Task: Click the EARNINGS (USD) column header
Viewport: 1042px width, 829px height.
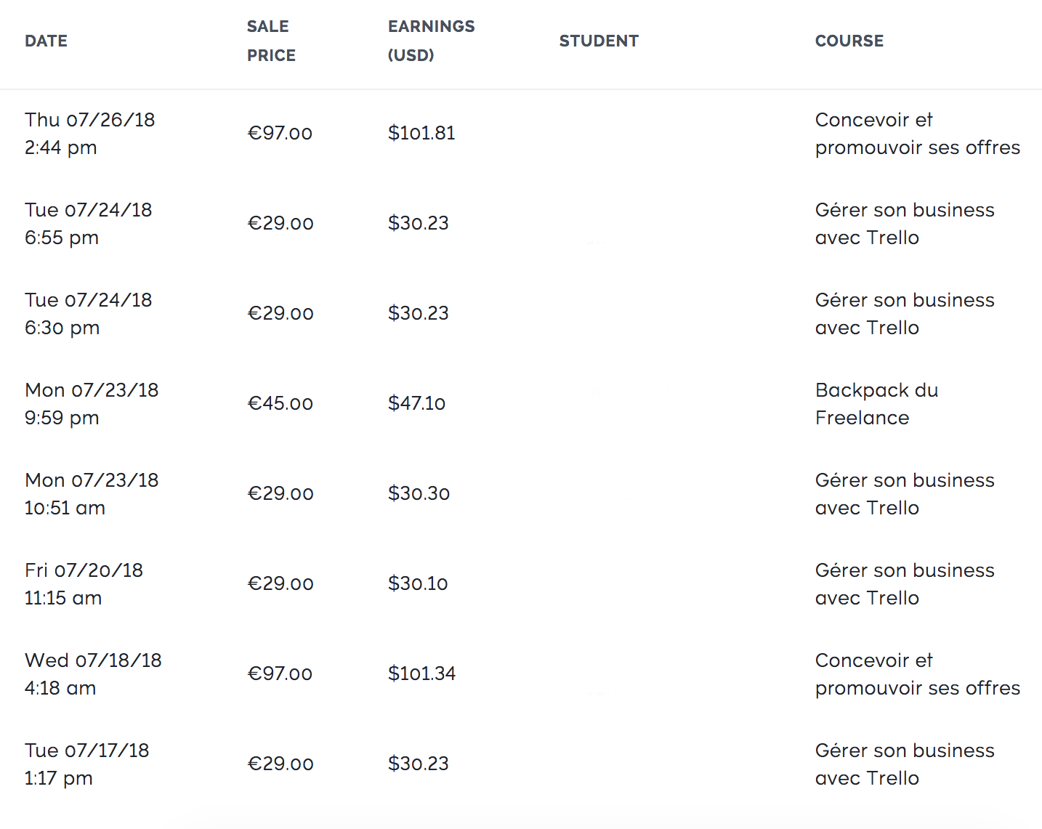Action: pyautogui.click(x=431, y=41)
